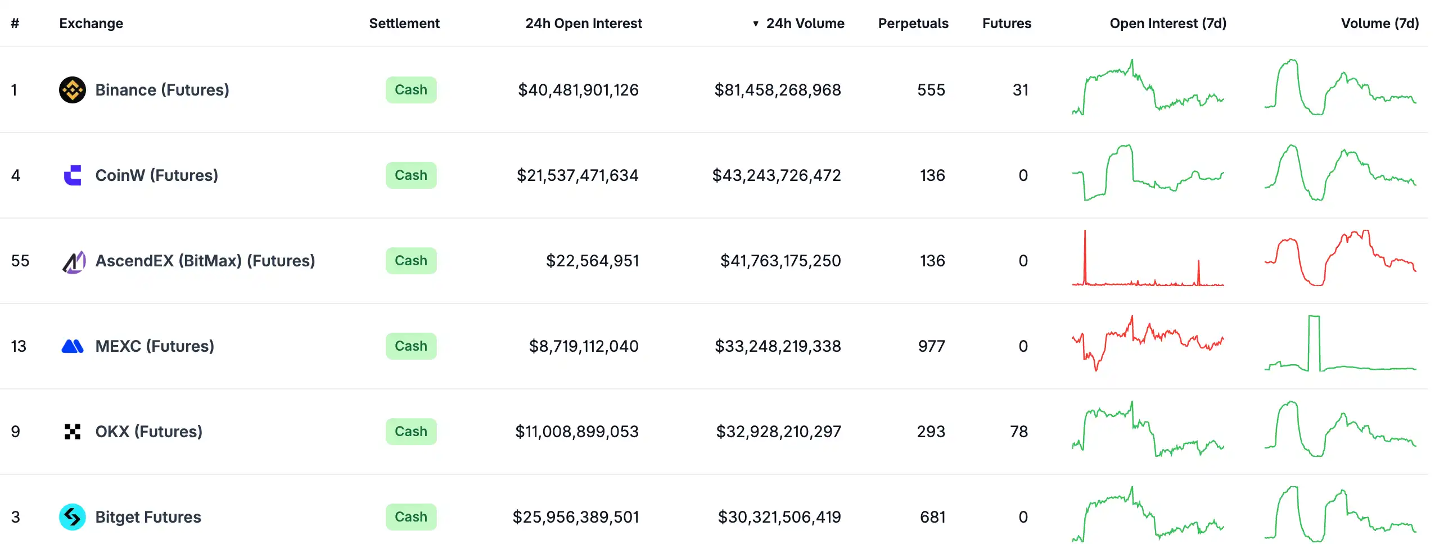Click the AscendEX logo icon

(73, 261)
